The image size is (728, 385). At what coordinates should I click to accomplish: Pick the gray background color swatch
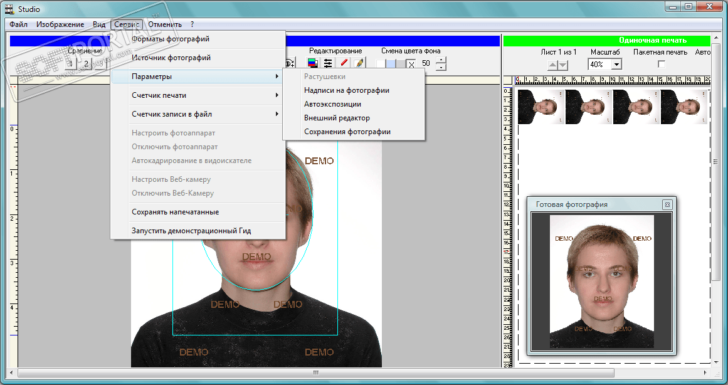click(401, 64)
